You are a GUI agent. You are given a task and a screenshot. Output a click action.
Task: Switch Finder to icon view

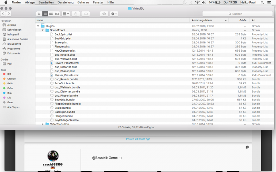[x=39, y=14]
